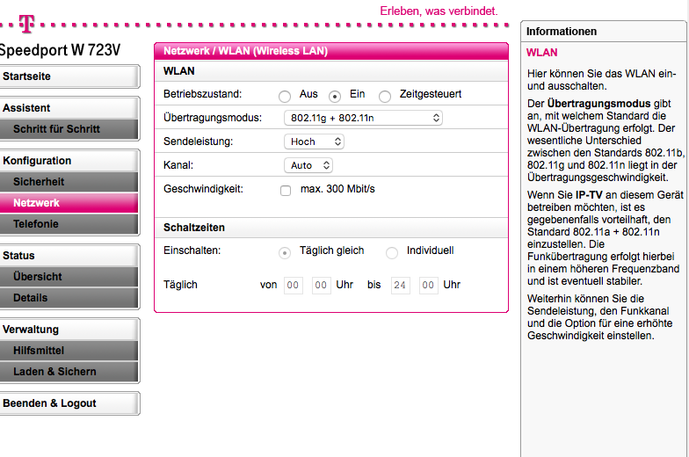Set Betriebszustand to Aus
689x457 pixels.
pyautogui.click(x=285, y=97)
